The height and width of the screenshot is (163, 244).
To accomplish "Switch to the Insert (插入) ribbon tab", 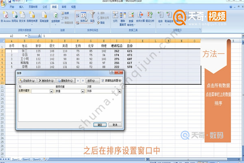I will 21,7.
